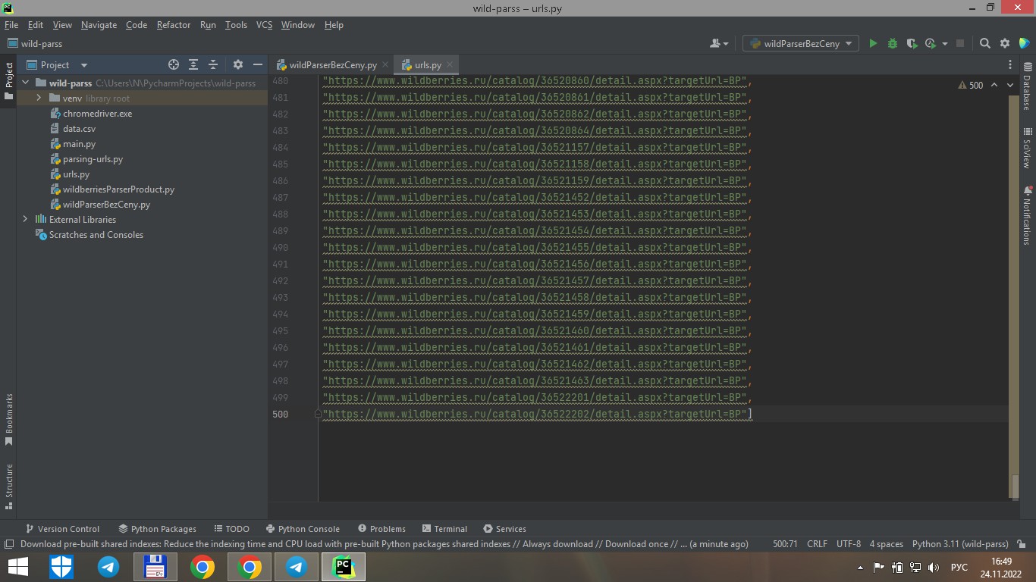Open the Tools menu
Image resolution: width=1036 pixels, height=582 pixels.
[236, 25]
